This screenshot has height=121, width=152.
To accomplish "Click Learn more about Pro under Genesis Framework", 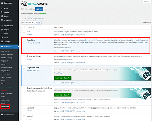I will [x=63, y=95].
